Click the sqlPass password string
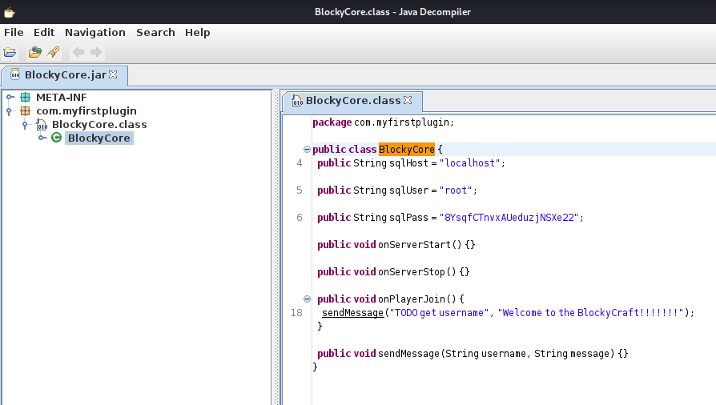This screenshot has width=716, height=405. coord(509,218)
